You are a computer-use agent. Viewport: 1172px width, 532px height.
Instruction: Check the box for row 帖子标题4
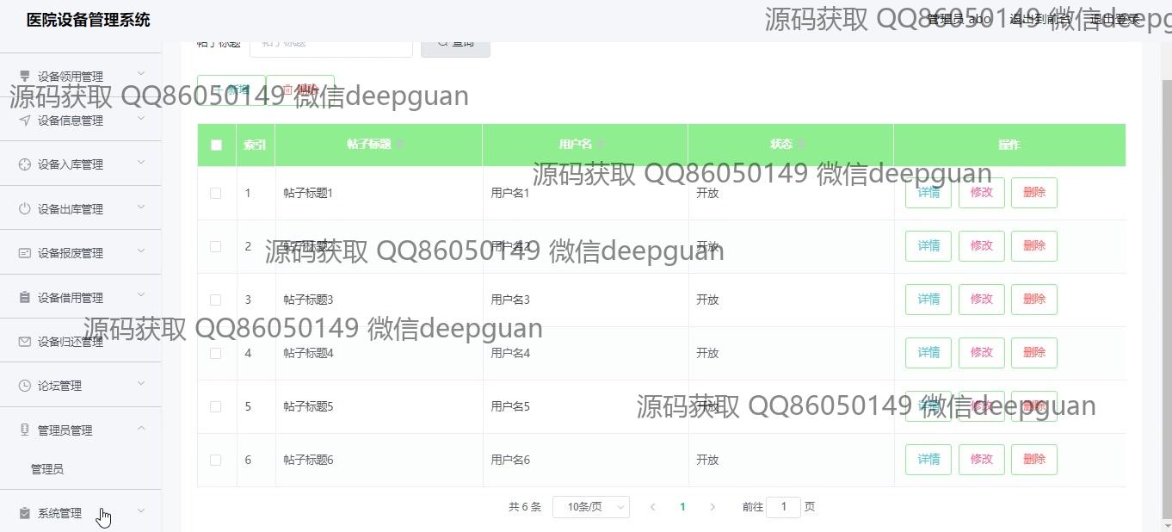coord(216,353)
